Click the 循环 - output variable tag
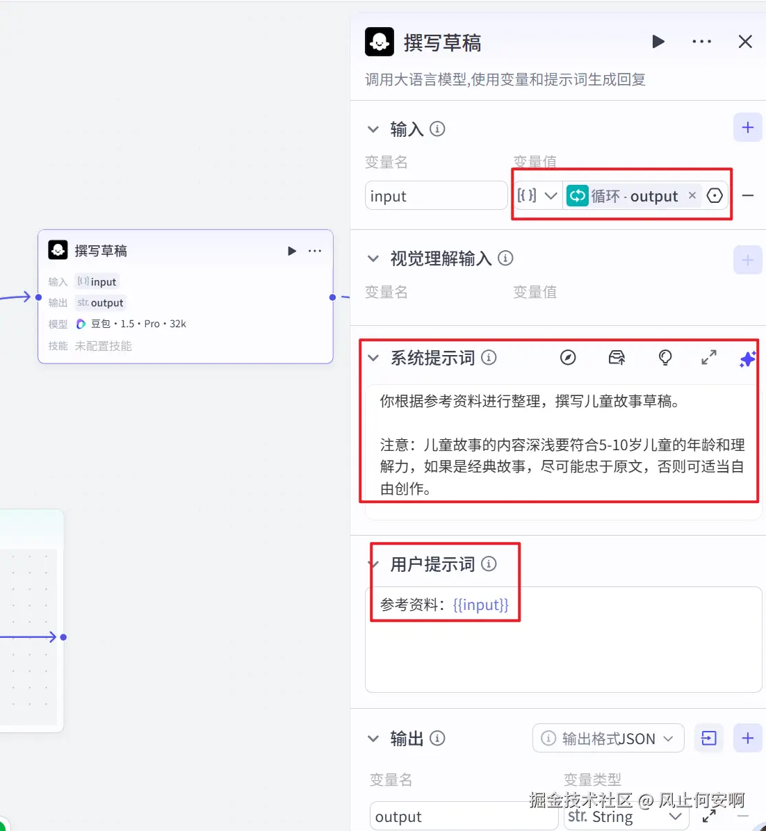The image size is (766, 831). 633,195
